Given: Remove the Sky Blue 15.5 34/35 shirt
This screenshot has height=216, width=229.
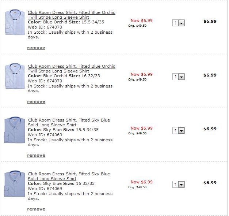Looking at the screenshot, I should pyautogui.click(x=36, y=155).
